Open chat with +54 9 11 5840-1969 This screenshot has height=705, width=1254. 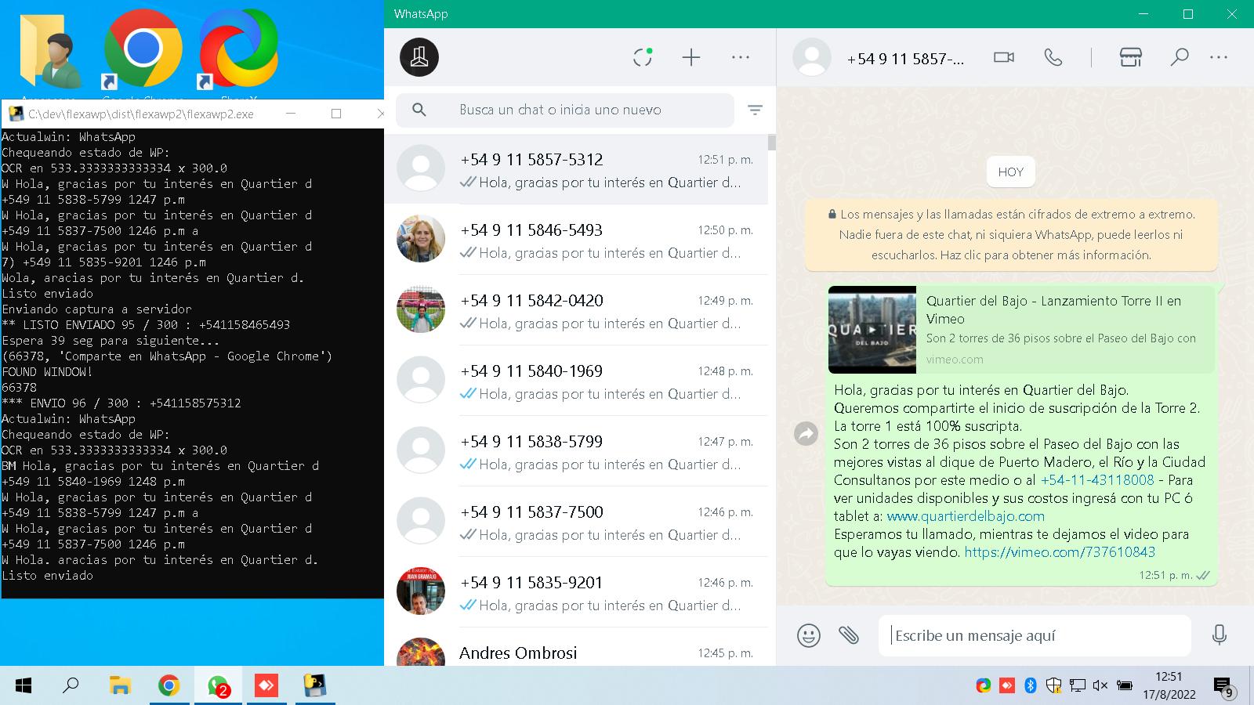click(x=576, y=381)
